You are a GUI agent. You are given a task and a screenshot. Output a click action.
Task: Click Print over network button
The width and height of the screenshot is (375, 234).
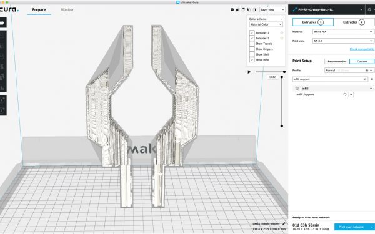click(351, 227)
